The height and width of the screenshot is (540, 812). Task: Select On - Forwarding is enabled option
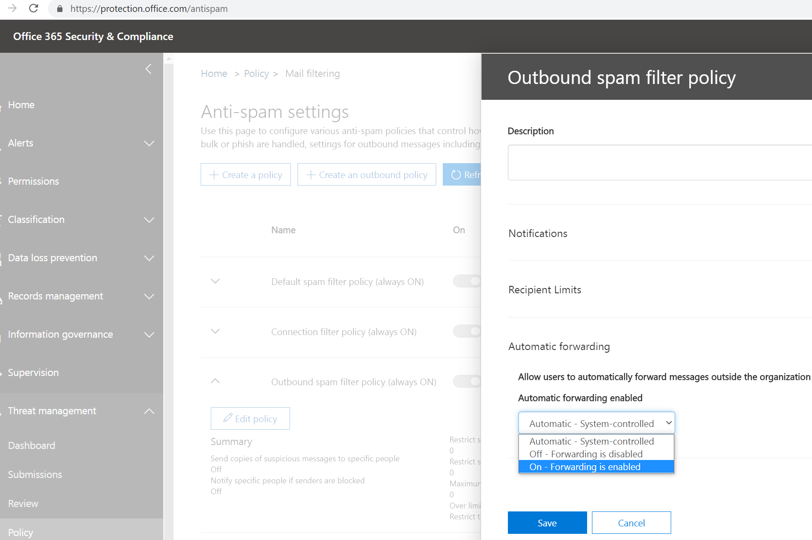pos(596,467)
